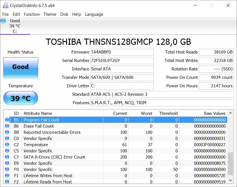Click the threshold value 50 in F0 row
This screenshot has height=187, width=237.
[x=175, y=170]
